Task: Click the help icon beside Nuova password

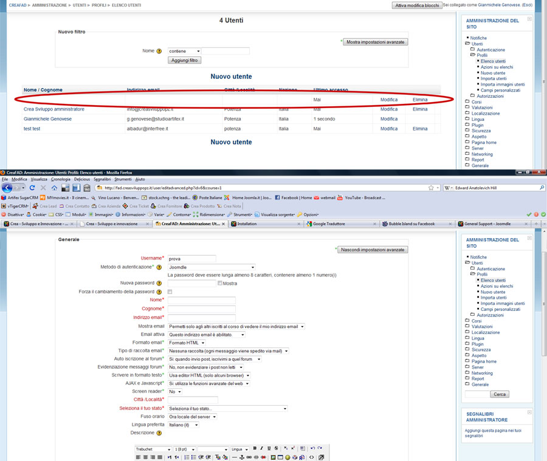Action: click(x=159, y=283)
